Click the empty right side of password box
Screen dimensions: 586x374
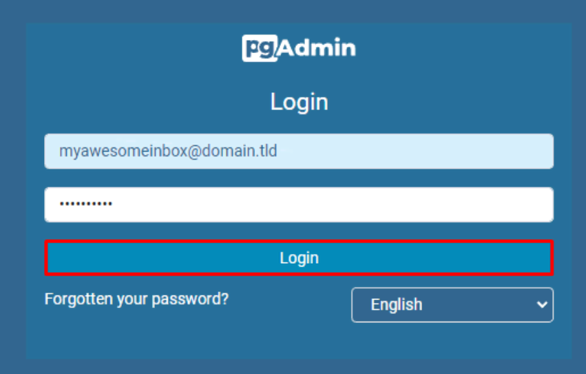click(448, 205)
